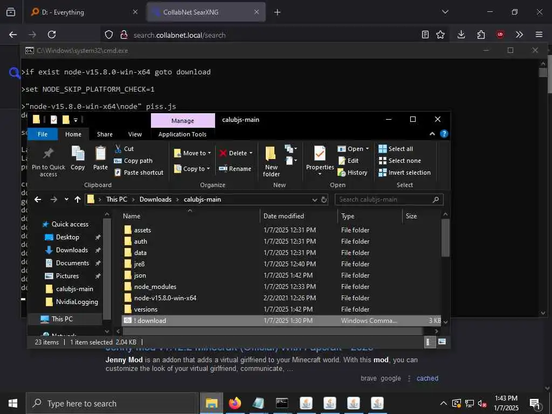Click taskbar Type here to search box
The image size is (552, 414).
[x=112, y=403]
